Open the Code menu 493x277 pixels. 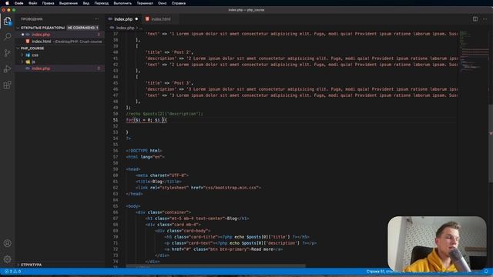[x=18, y=3]
